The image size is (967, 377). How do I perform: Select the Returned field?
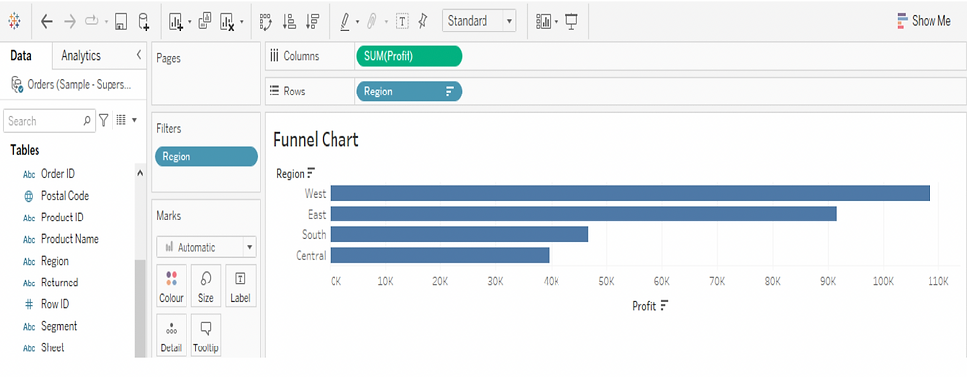point(60,283)
